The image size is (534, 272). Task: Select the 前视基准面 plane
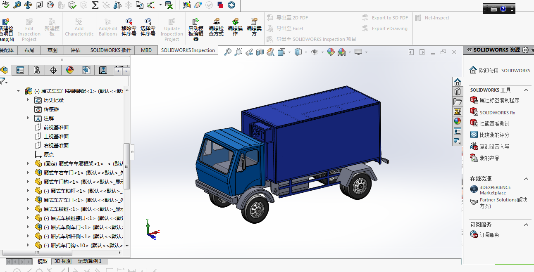tap(56, 127)
